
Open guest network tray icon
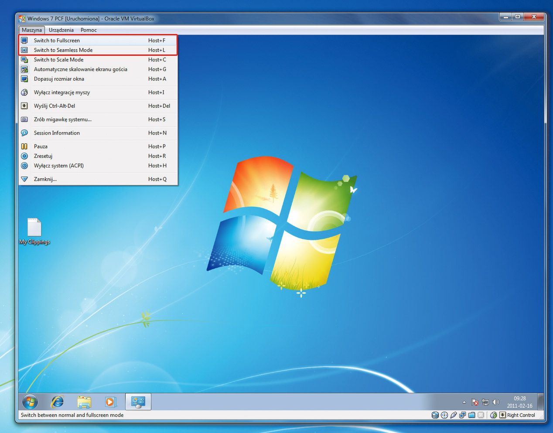[x=485, y=402]
